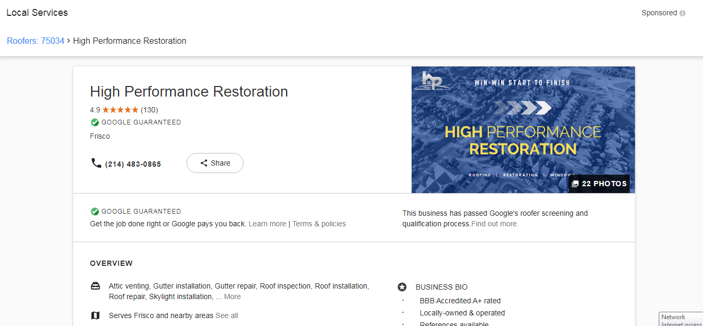Click the Sponsored info icon
The height and width of the screenshot is (326, 703).
[682, 13]
